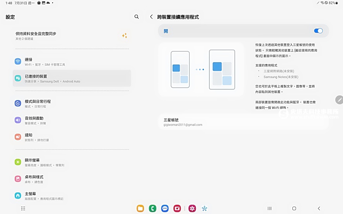Tap the recent apps navigation button

[x=270, y=208]
